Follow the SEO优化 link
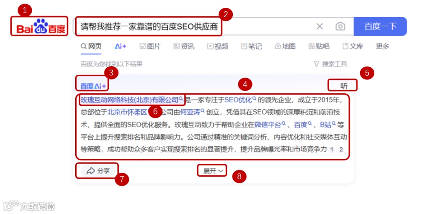 [240, 100]
